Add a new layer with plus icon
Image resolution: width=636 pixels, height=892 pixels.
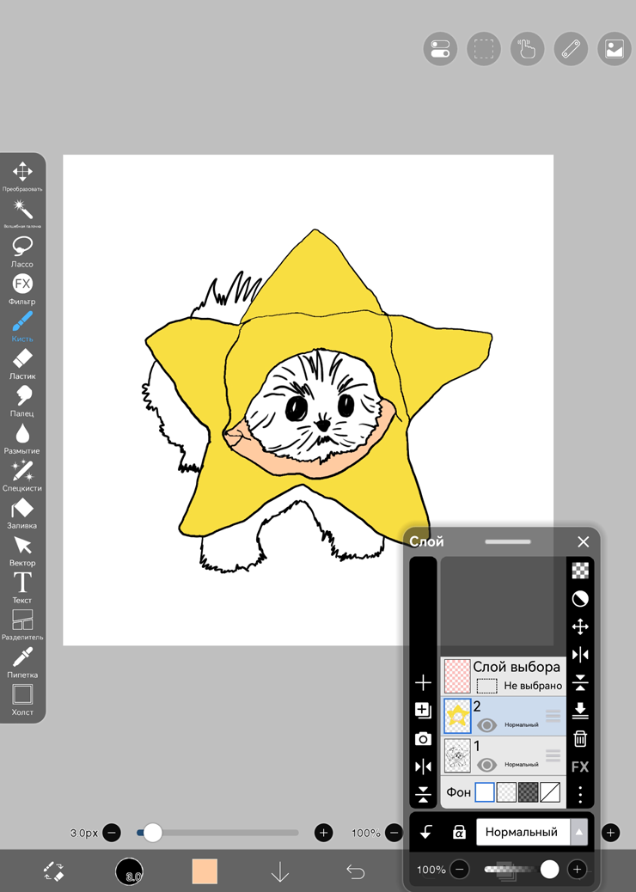pos(423,683)
